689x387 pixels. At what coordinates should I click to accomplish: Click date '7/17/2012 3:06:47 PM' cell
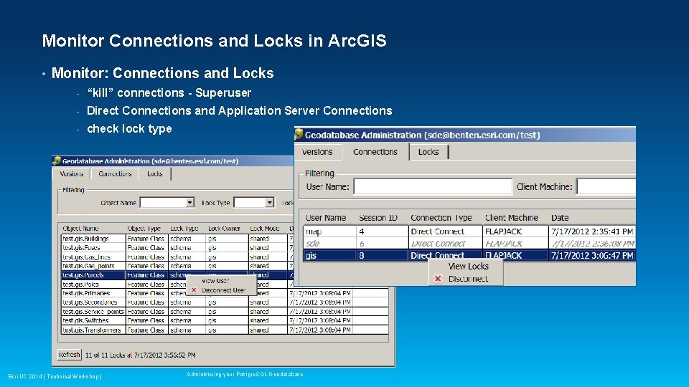tap(592, 255)
